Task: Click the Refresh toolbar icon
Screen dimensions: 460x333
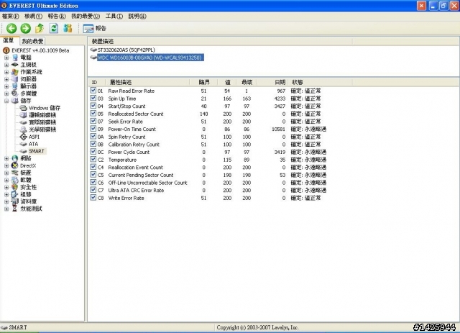Action: click(x=54, y=28)
